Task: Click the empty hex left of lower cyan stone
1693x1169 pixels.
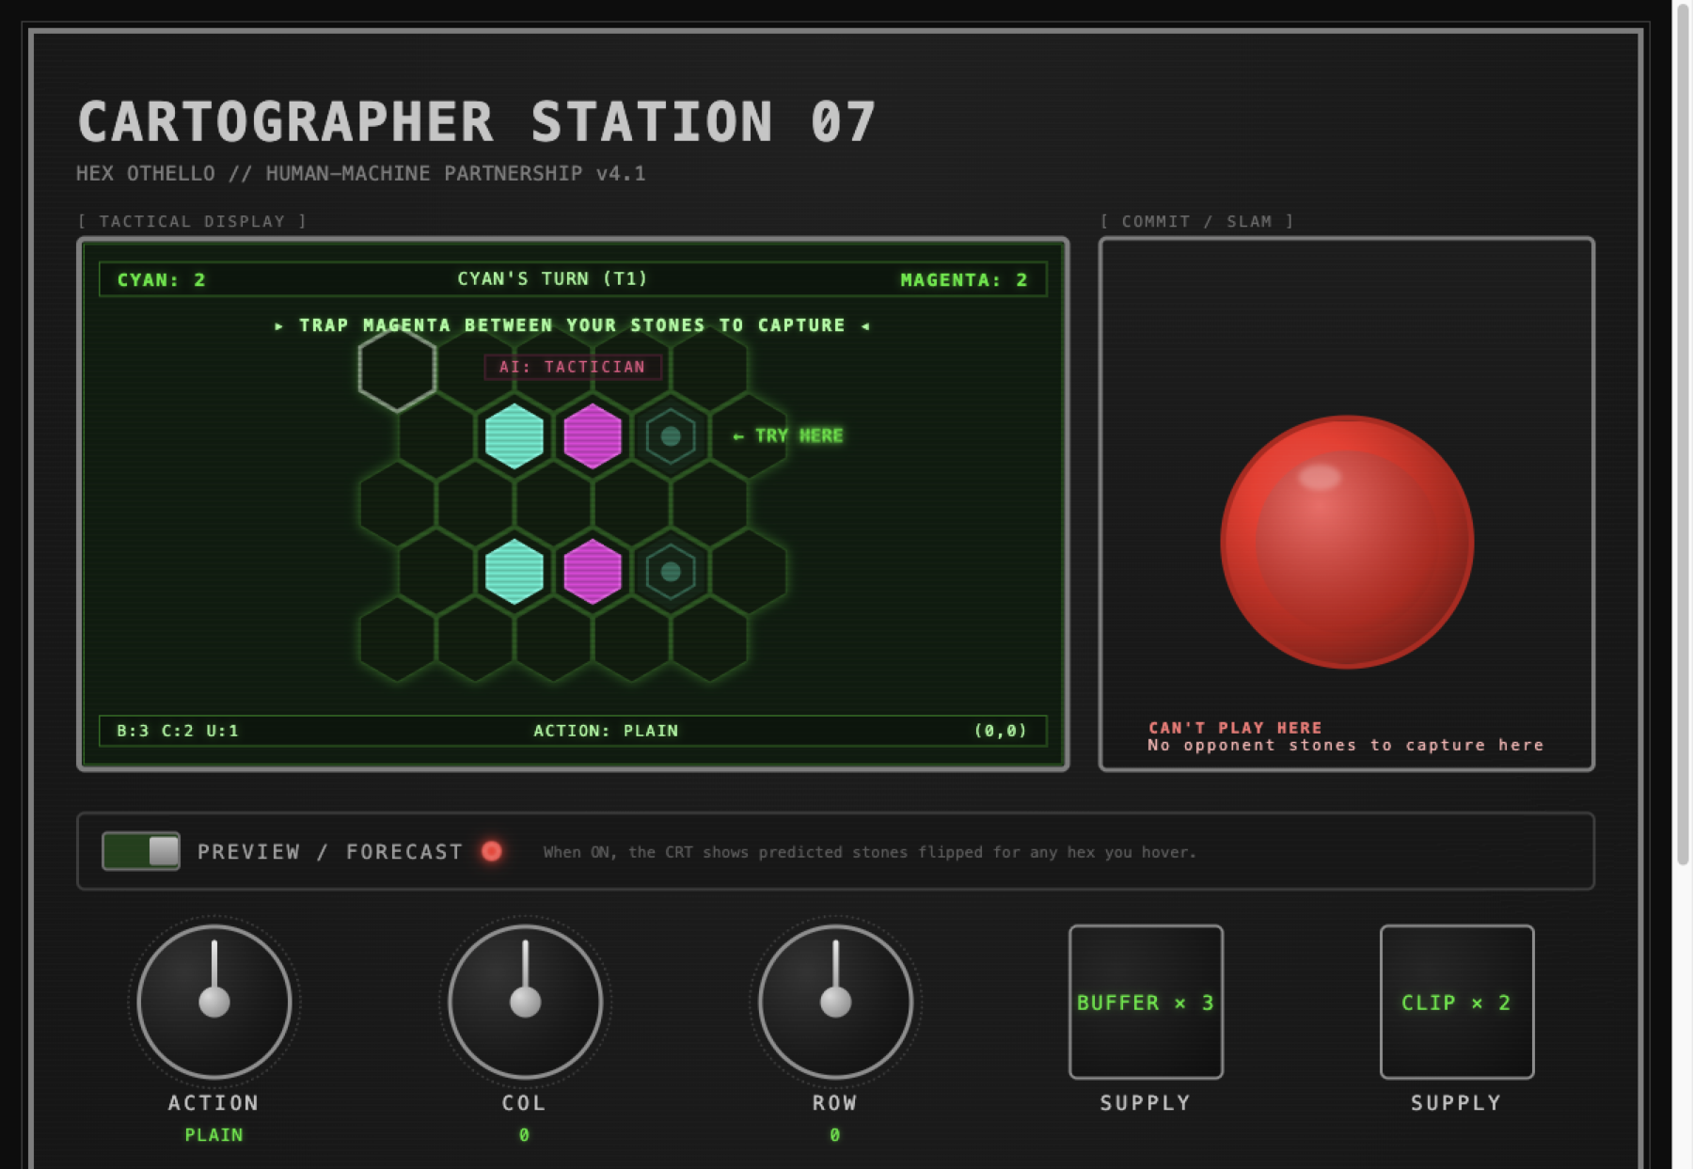Action: coord(436,571)
